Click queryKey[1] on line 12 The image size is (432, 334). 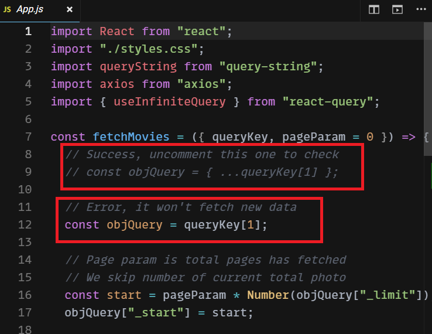(x=222, y=225)
